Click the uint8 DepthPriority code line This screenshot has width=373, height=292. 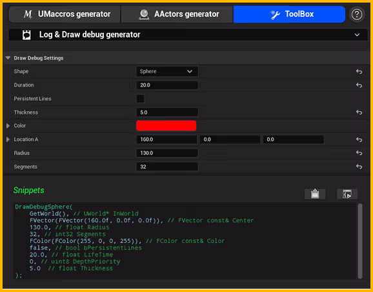tap(75, 262)
